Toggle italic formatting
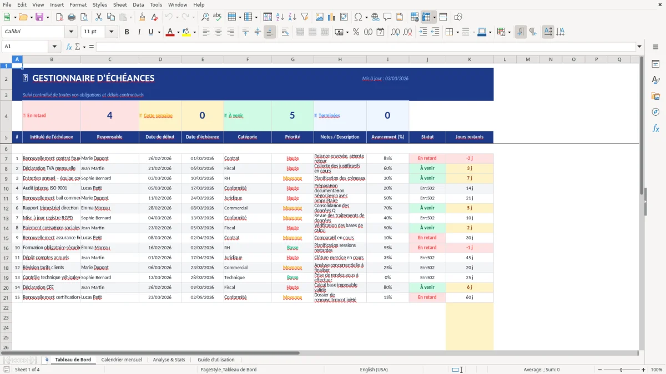 tap(138, 32)
